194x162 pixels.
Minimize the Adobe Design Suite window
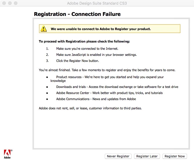[x=10, y=3]
